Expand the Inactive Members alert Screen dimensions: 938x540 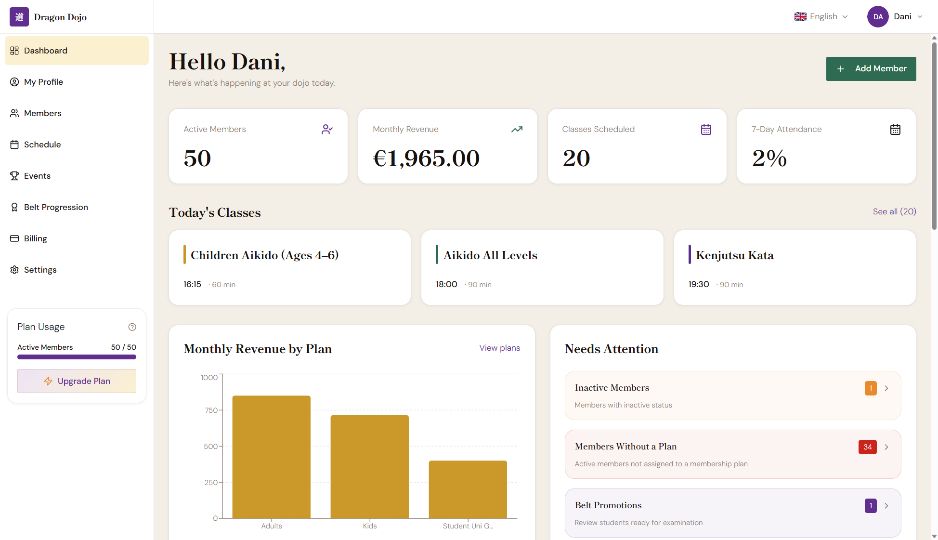pyautogui.click(x=732, y=395)
